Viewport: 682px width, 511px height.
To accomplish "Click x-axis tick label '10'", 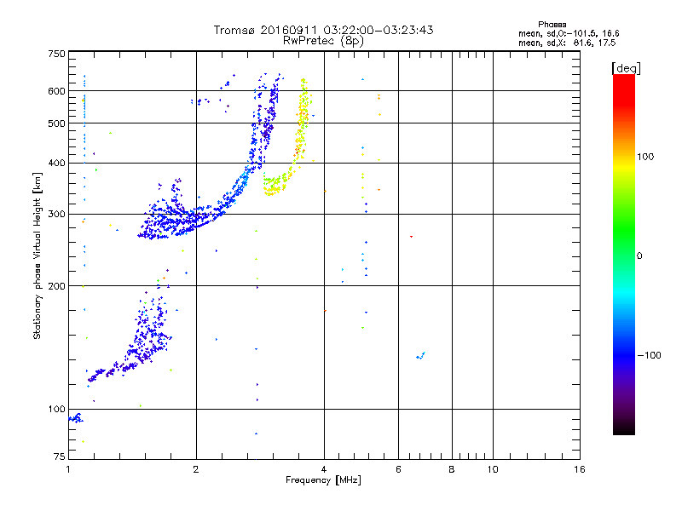I will point(493,469).
